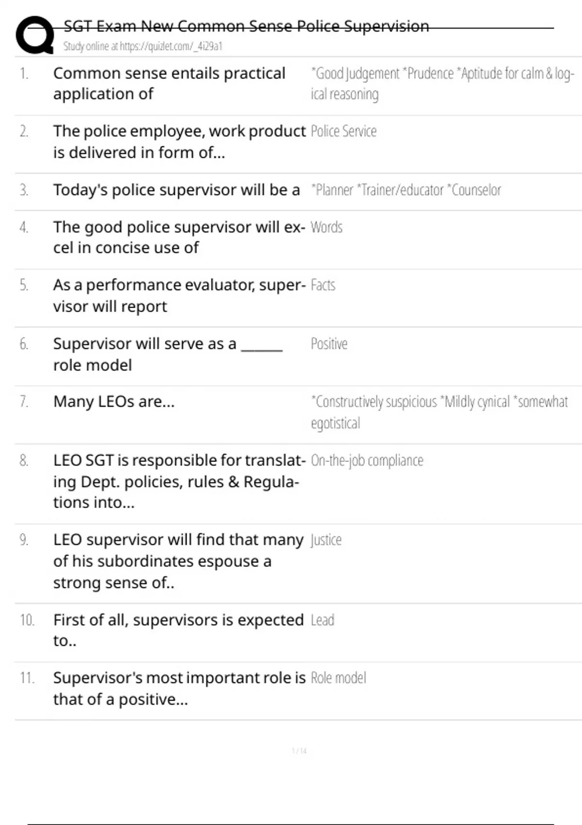Viewport: 582px width, 825px height.
Task: Click the answer 'Police Service'
Action: [x=343, y=132]
